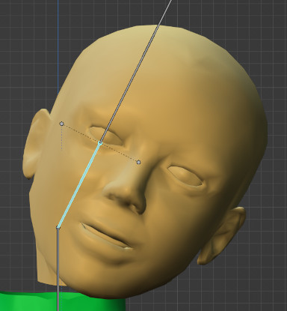The image size is (287, 311).
Task: Select the vertical bone through the neck
Action: 58,269
